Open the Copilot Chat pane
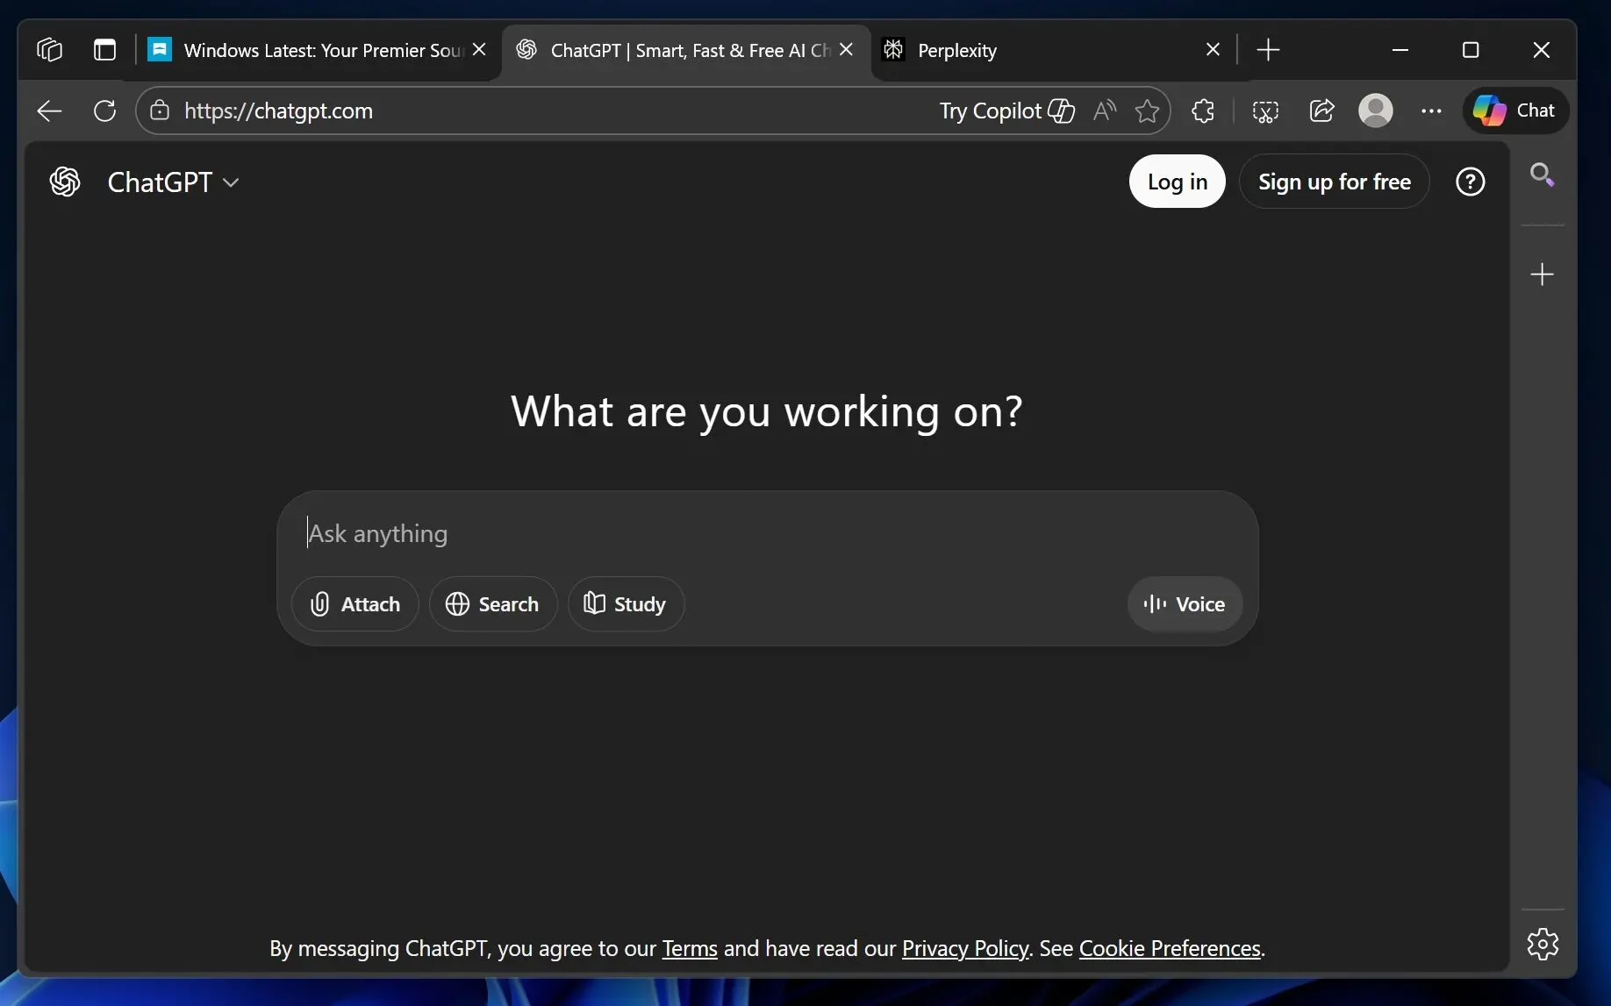1611x1006 pixels. tap(1515, 111)
